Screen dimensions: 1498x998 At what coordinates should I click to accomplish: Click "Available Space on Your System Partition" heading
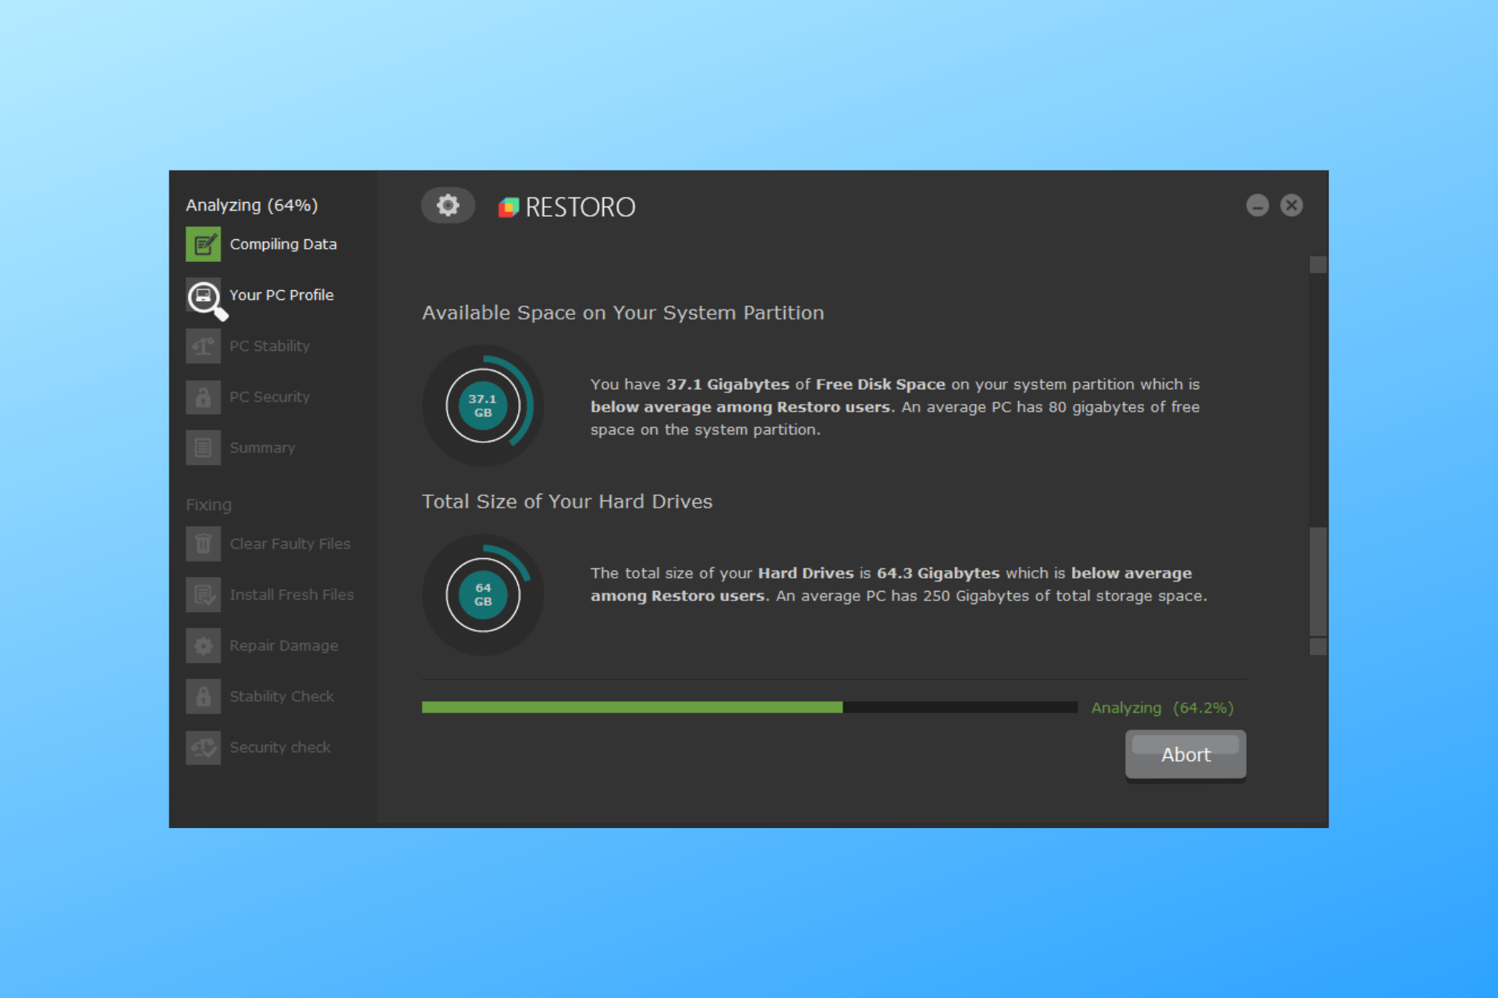pos(623,313)
